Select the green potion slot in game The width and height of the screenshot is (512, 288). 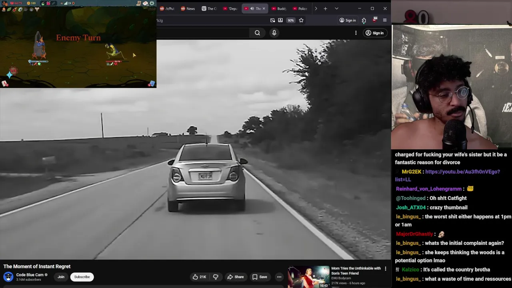coord(43,3)
